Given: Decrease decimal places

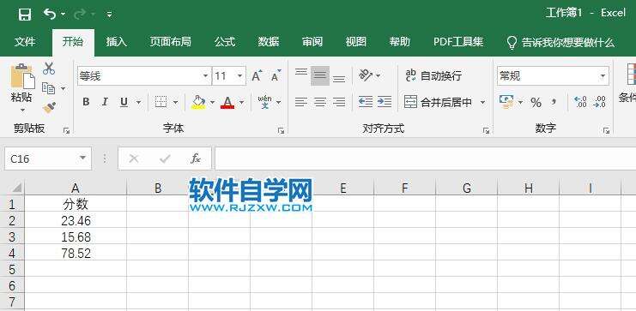Looking at the screenshot, I should 599,102.
